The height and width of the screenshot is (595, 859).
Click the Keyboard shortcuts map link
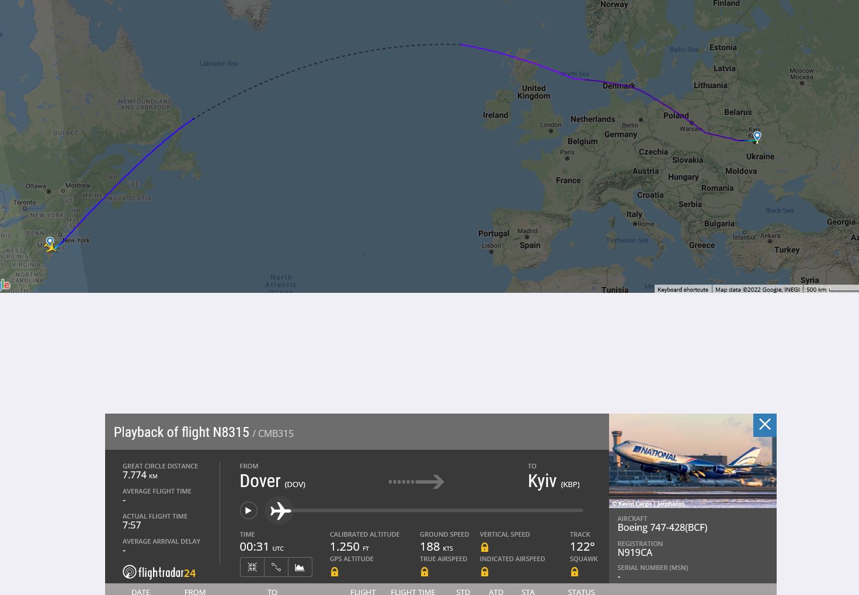click(x=683, y=289)
